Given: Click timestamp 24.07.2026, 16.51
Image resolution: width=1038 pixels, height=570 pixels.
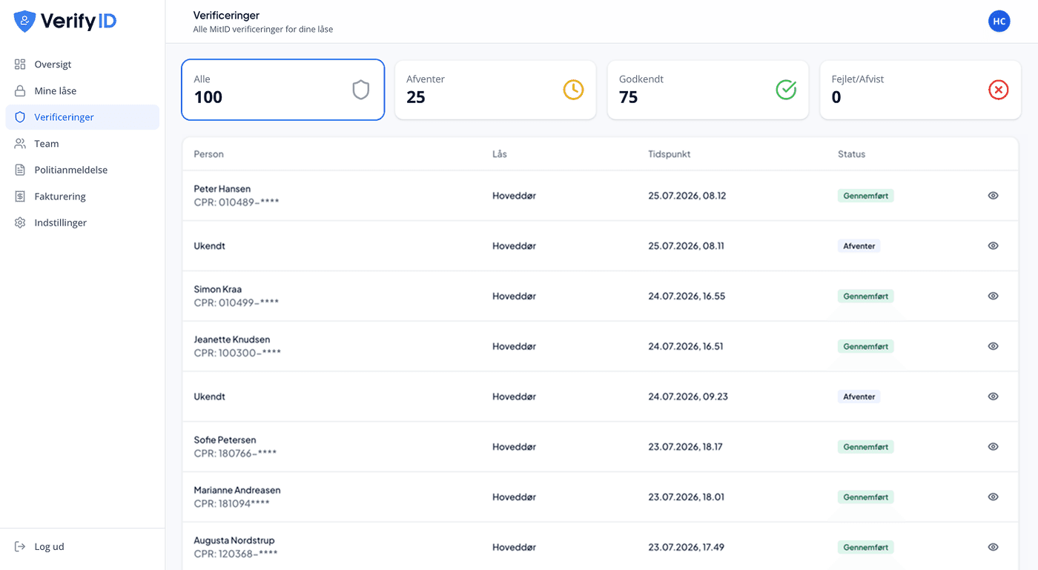Looking at the screenshot, I should 686,346.
